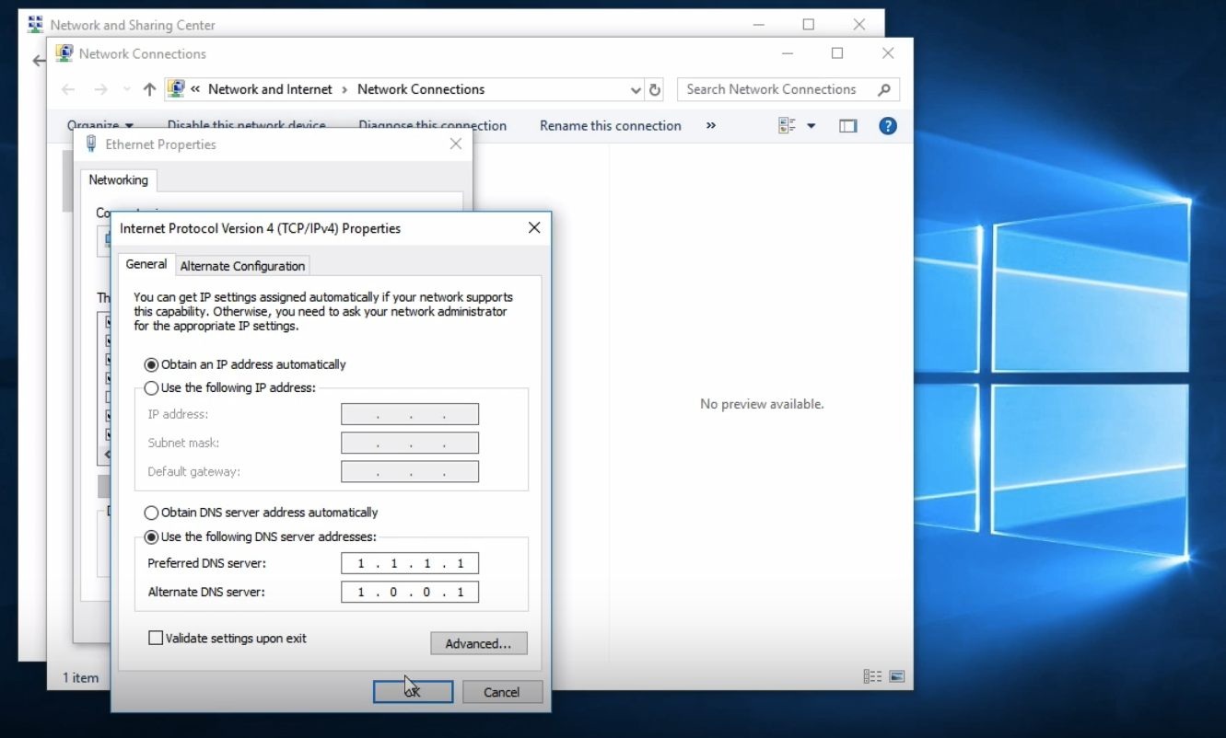Confirm the IPv4 settings with OK
The width and height of the screenshot is (1226, 738).
click(x=413, y=692)
